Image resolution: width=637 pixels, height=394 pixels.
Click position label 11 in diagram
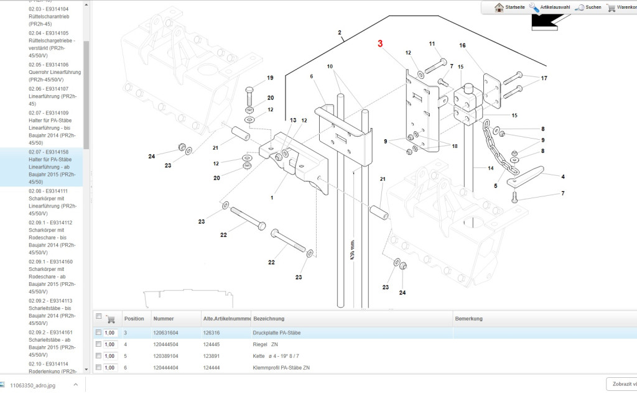[x=432, y=44]
